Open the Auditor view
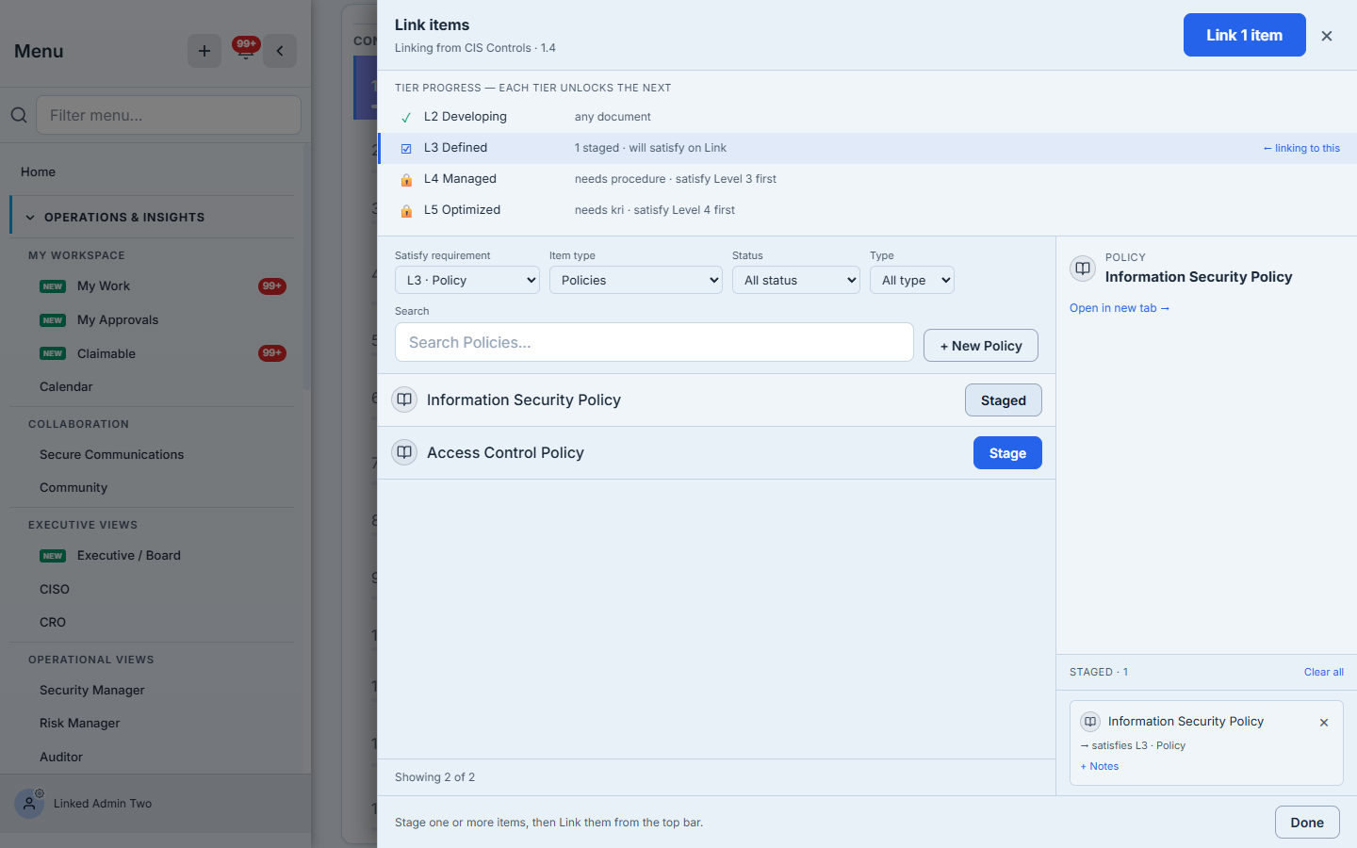 point(61,758)
